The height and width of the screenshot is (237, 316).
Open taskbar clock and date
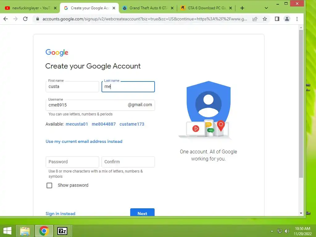(302, 231)
